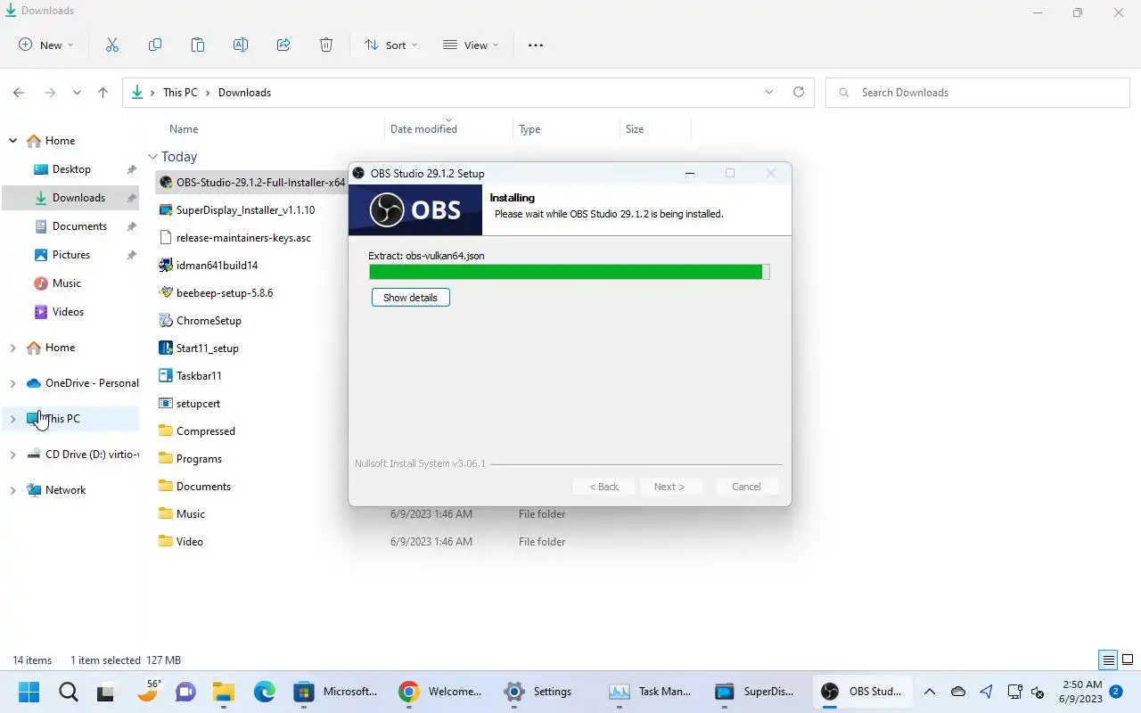This screenshot has width=1141, height=713.
Task: Click the Rename icon in toolbar
Action: [241, 45]
